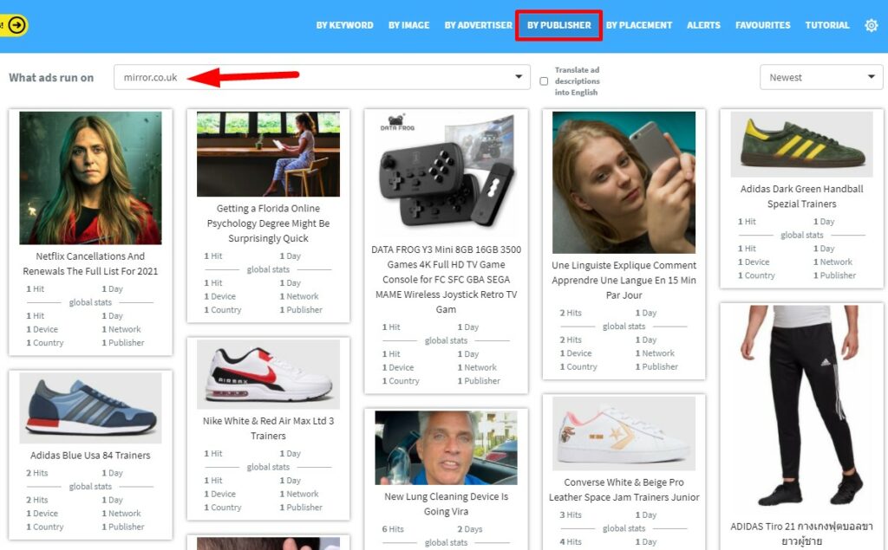Click '6 Hits' on Lung Cleaning ad

(x=393, y=529)
